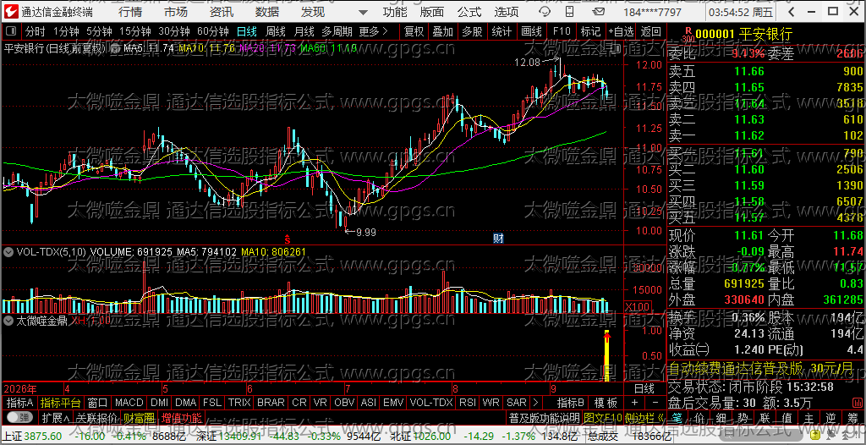The height and width of the screenshot is (445, 866).
Task: Click the X100 volume unit label
Action: (637, 307)
